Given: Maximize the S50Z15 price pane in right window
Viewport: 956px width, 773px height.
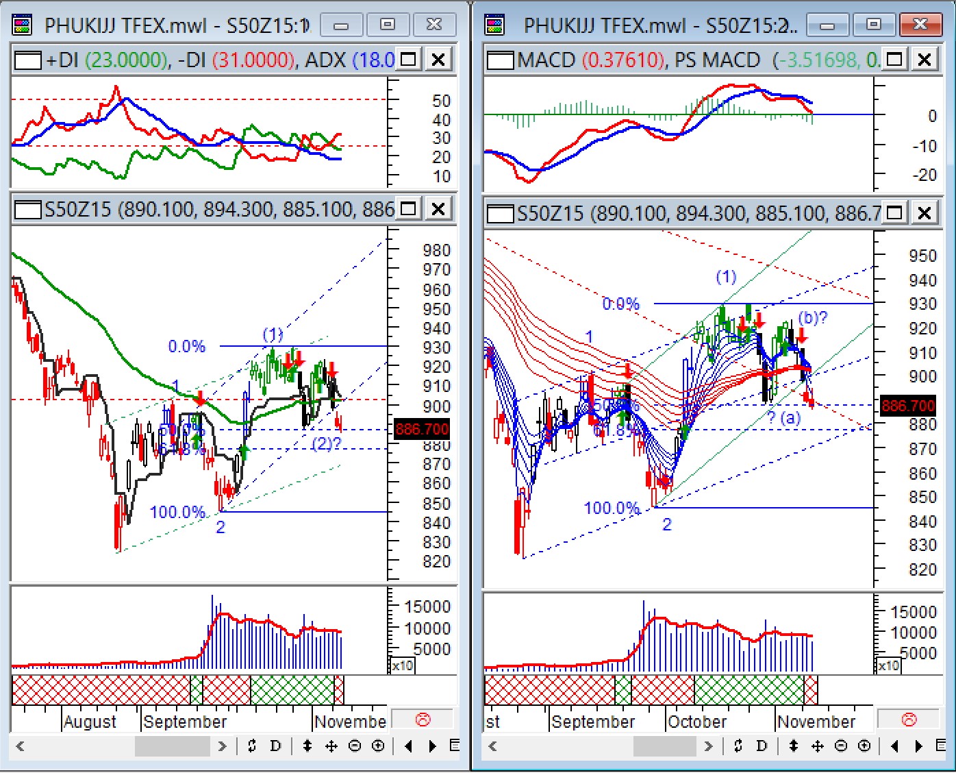Looking at the screenshot, I should click(x=894, y=213).
